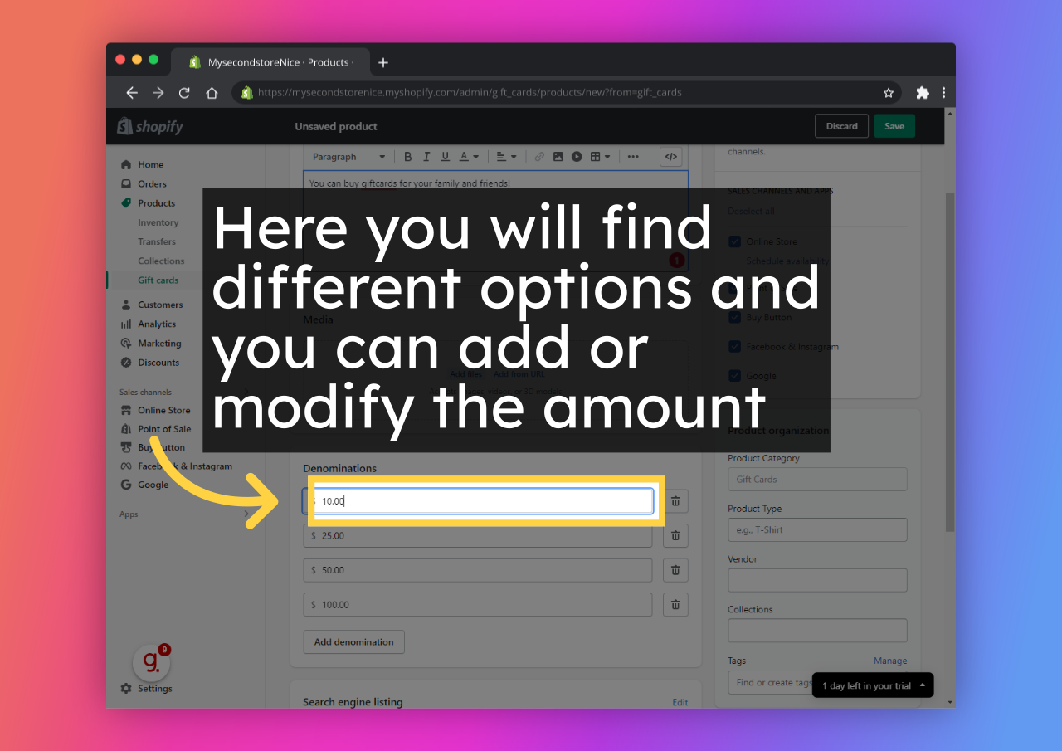1062x751 pixels.
Task: Click the browser address bar URL
Action: 470,93
